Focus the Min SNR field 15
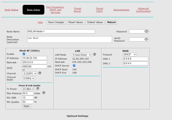 [x=28, y=98]
